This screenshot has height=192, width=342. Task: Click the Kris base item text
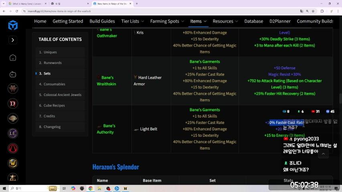[x=140, y=33]
